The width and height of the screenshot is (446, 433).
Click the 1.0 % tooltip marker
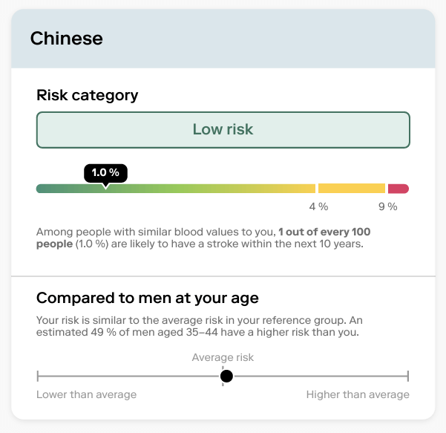[105, 173]
